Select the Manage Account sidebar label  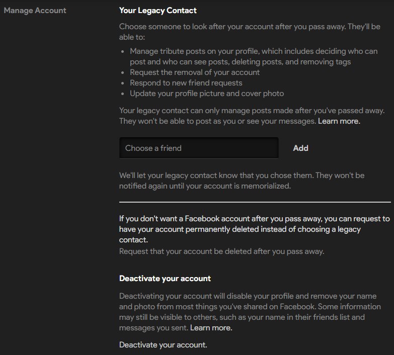pos(35,10)
